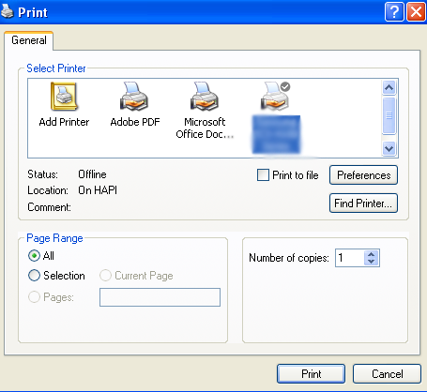Click the Print button
The height and width of the screenshot is (392, 427).
pyautogui.click(x=311, y=373)
